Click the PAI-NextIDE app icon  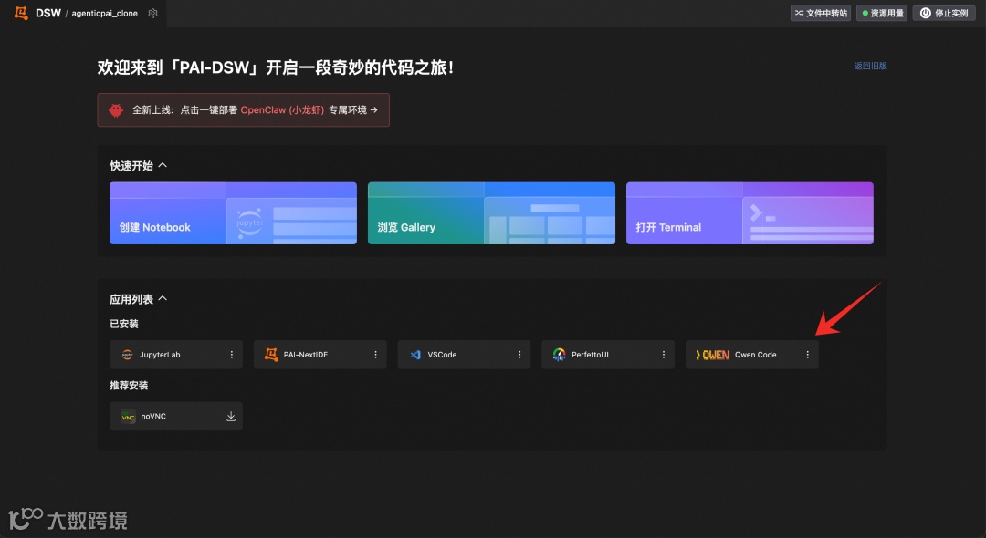[271, 355]
